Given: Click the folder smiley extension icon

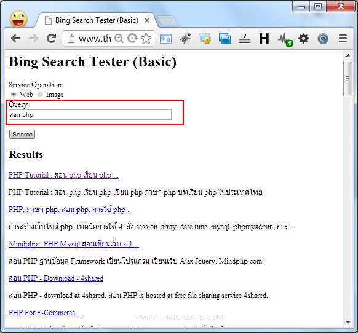Looking at the screenshot, I should coord(205,38).
